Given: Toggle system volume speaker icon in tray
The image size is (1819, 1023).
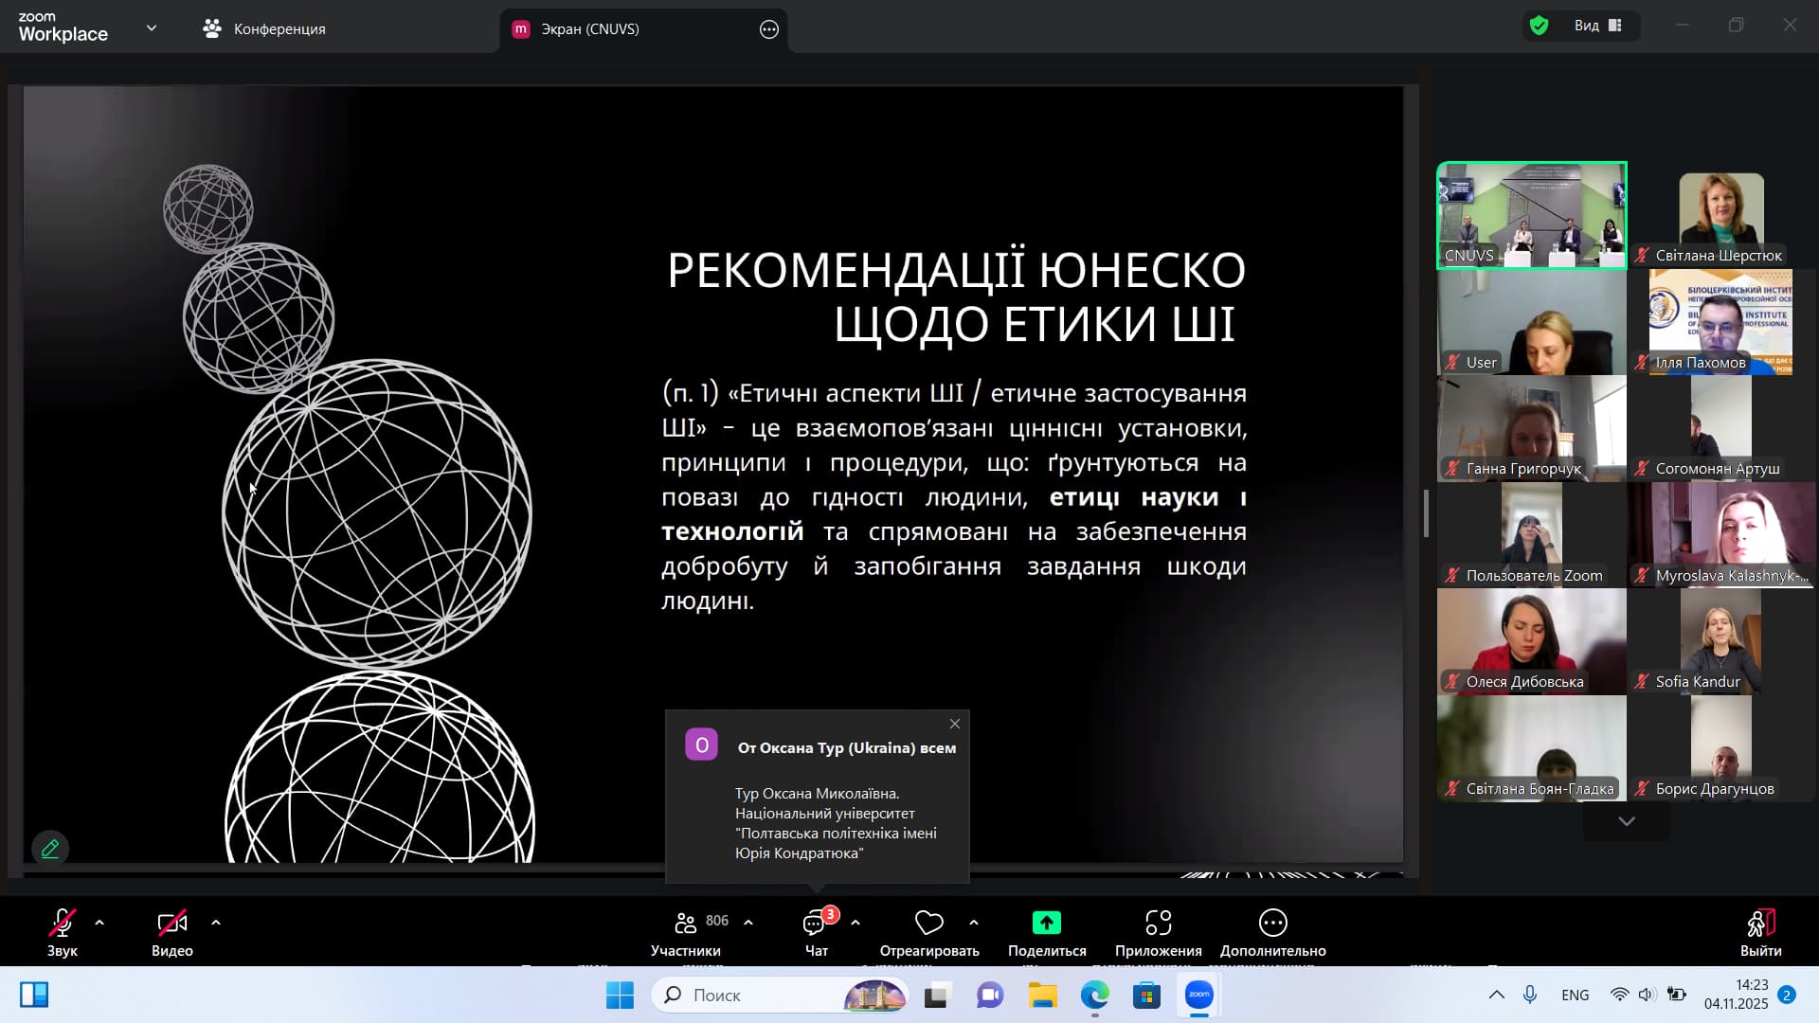Looking at the screenshot, I should coord(1647,995).
